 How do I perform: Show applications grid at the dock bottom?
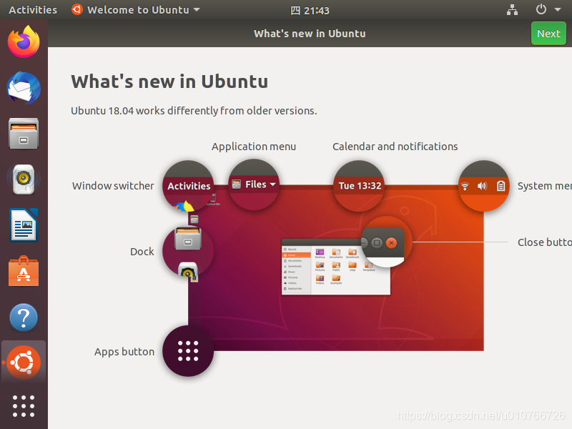click(24, 405)
